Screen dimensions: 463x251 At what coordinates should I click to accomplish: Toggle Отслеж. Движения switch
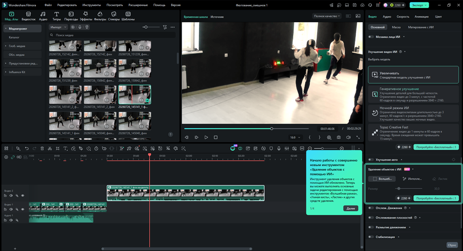tap(371, 208)
